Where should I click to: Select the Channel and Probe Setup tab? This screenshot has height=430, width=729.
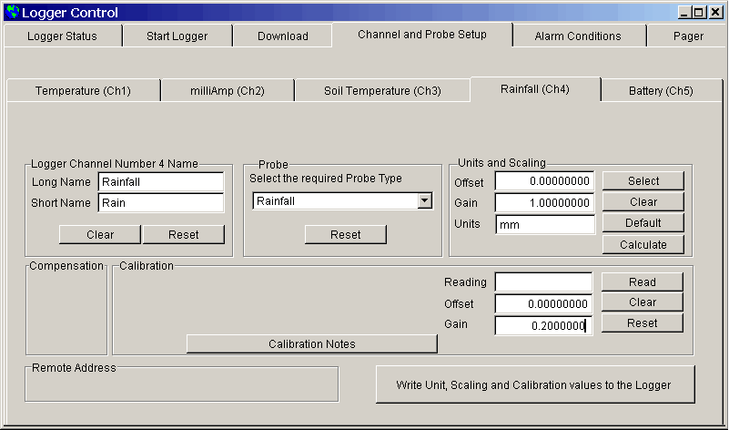click(x=422, y=35)
